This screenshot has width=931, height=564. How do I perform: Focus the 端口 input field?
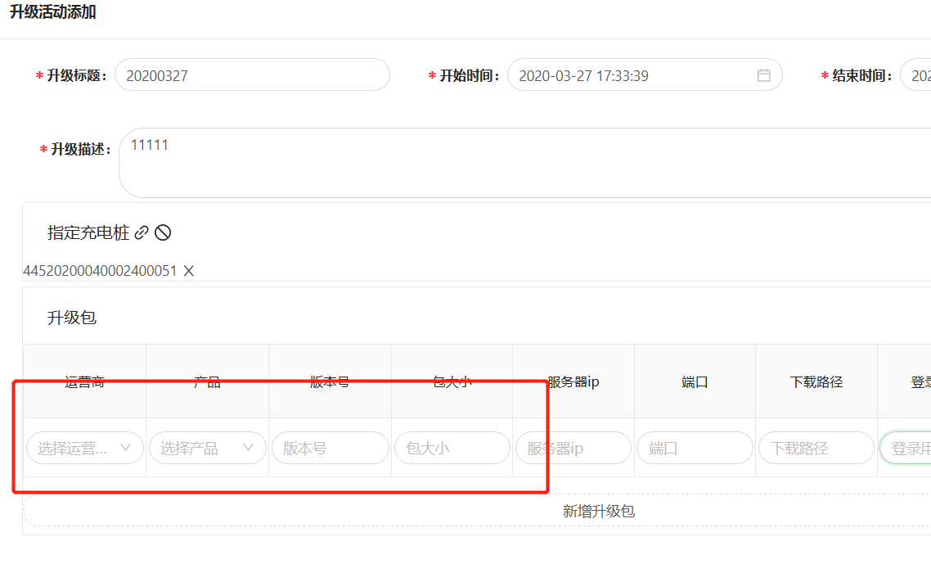click(x=695, y=448)
